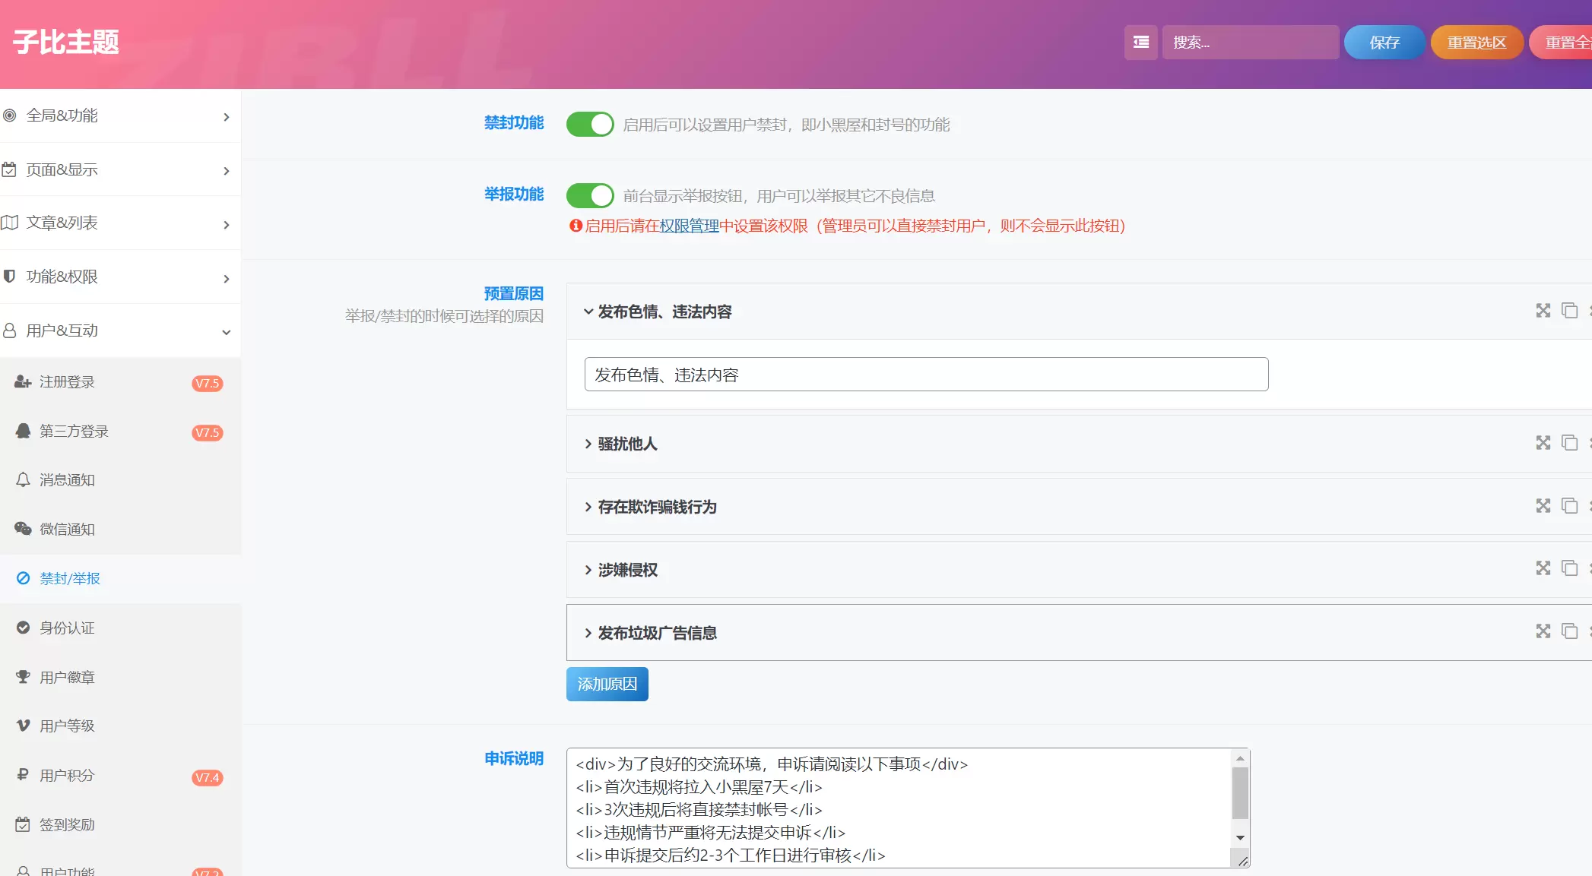Open 用户等级 settings page
1592x876 pixels.
120,726
